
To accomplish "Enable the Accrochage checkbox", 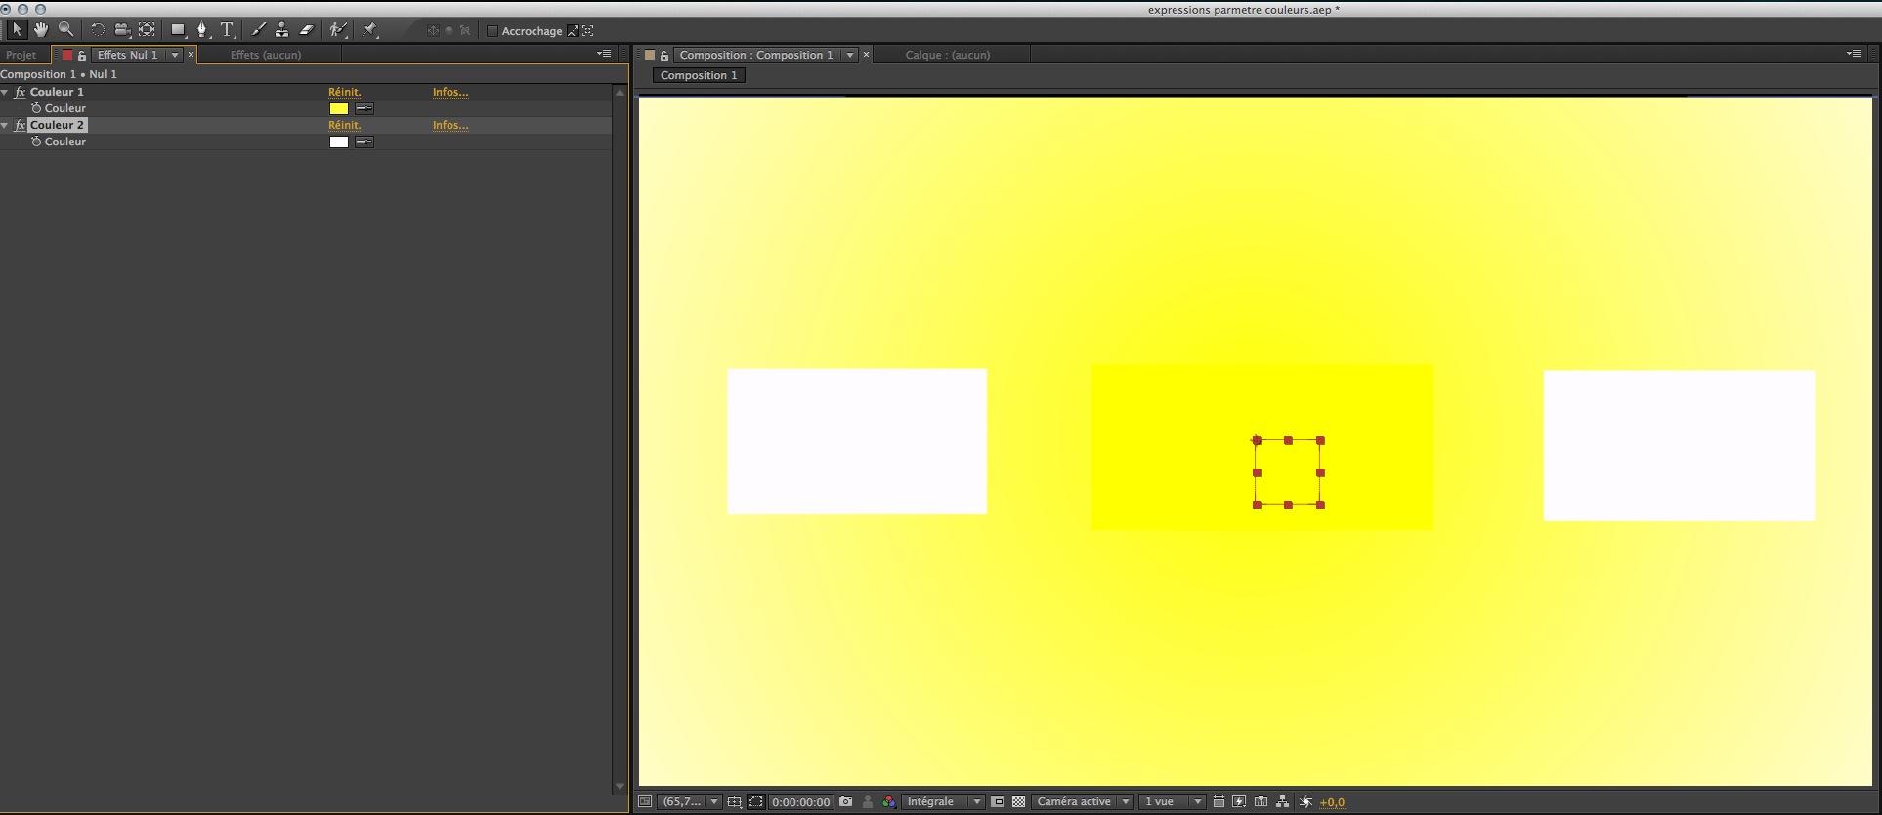I will pyautogui.click(x=492, y=31).
